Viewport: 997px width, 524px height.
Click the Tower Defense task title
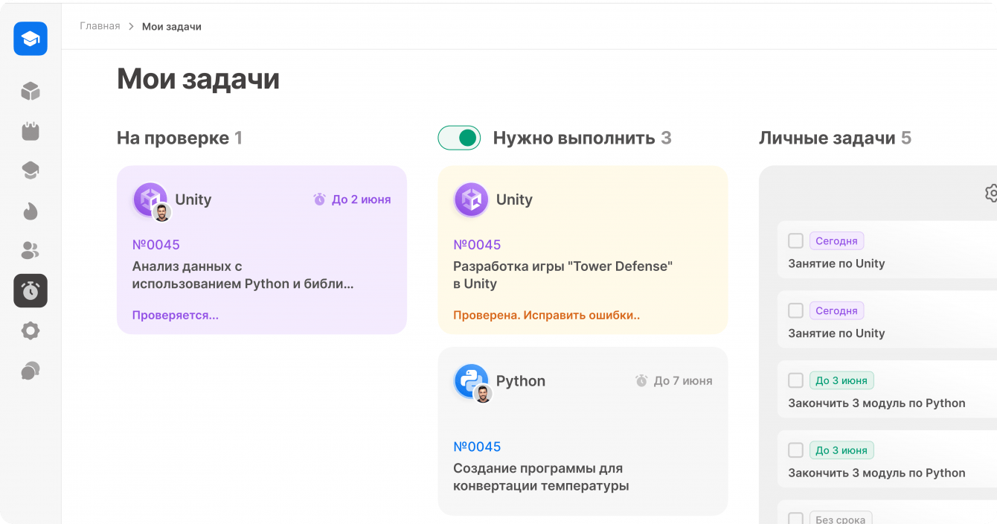(x=562, y=275)
